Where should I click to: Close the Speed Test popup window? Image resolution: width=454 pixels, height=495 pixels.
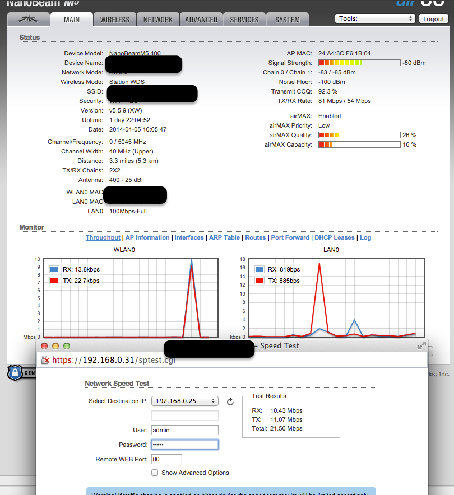(x=44, y=346)
